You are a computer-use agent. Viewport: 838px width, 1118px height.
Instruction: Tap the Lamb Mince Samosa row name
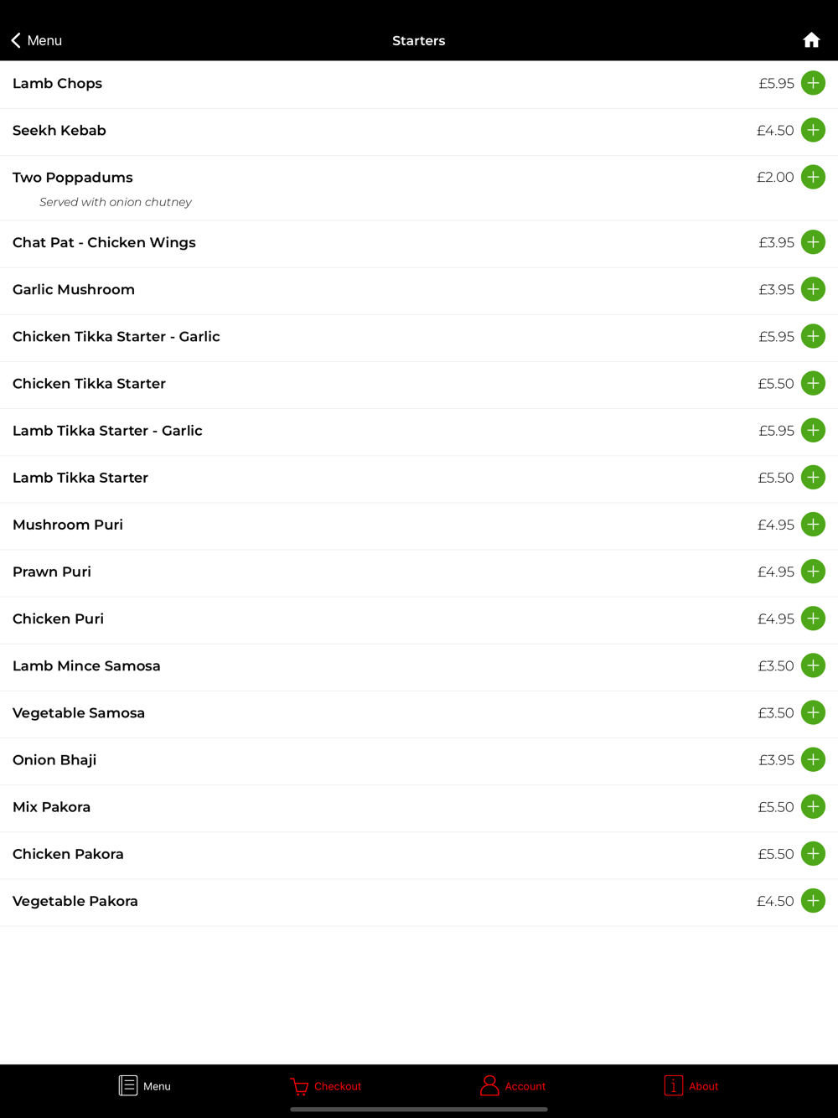click(x=86, y=666)
